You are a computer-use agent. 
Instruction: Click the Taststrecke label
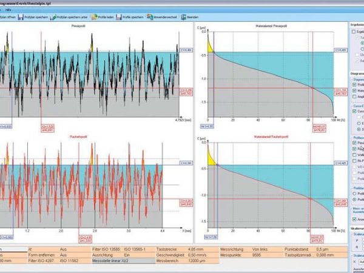point(167,249)
